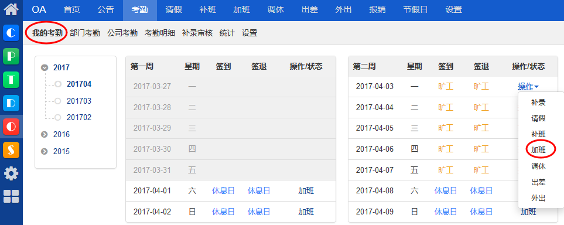Viewport: 564px width, 225px height.
Task: Open 出差 in top navigation
Action: (x=309, y=10)
